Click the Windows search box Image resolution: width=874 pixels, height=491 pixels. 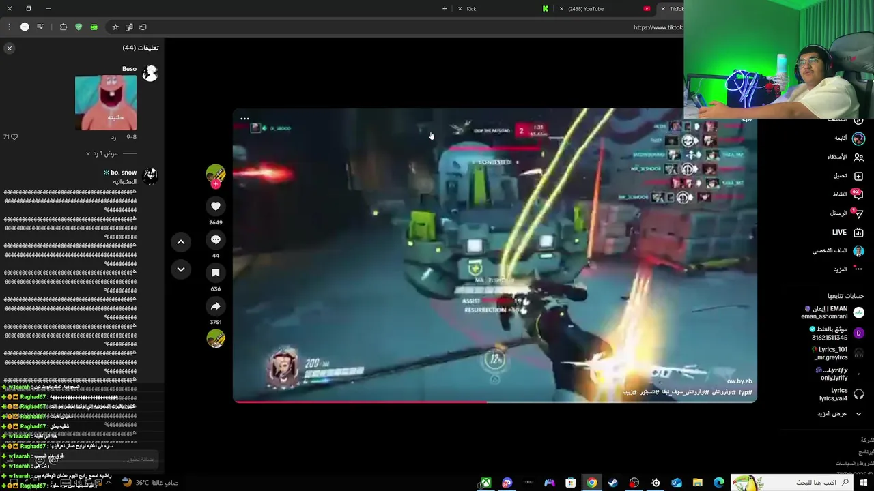[x=792, y=483]
